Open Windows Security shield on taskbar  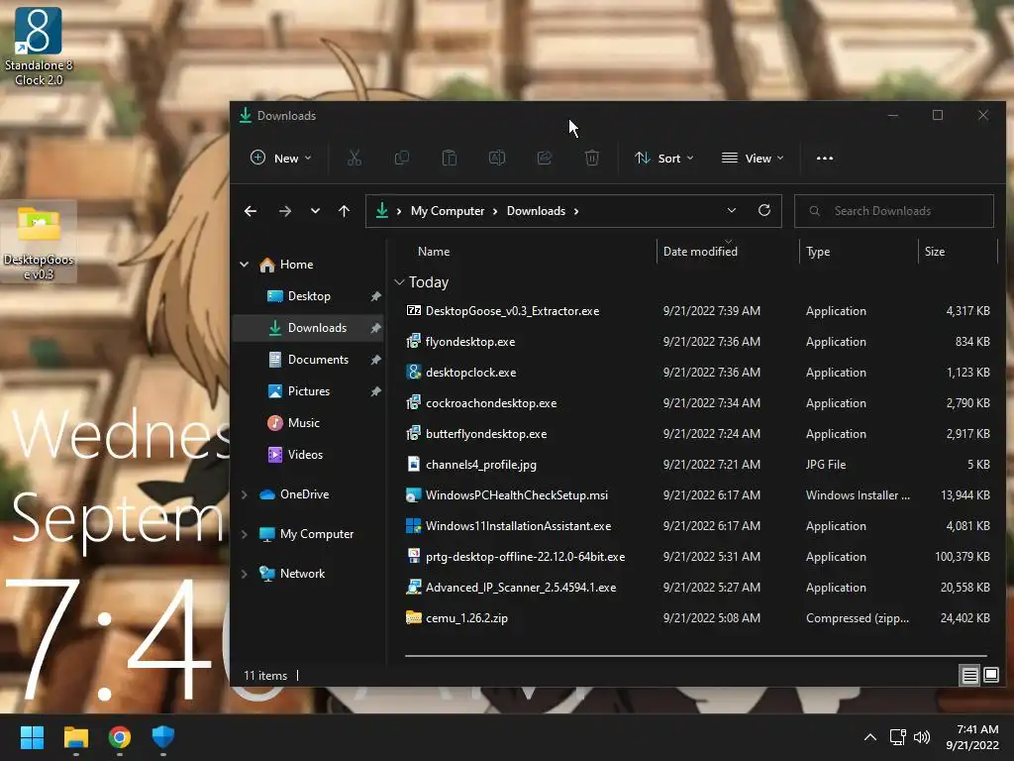pos(163,737)
